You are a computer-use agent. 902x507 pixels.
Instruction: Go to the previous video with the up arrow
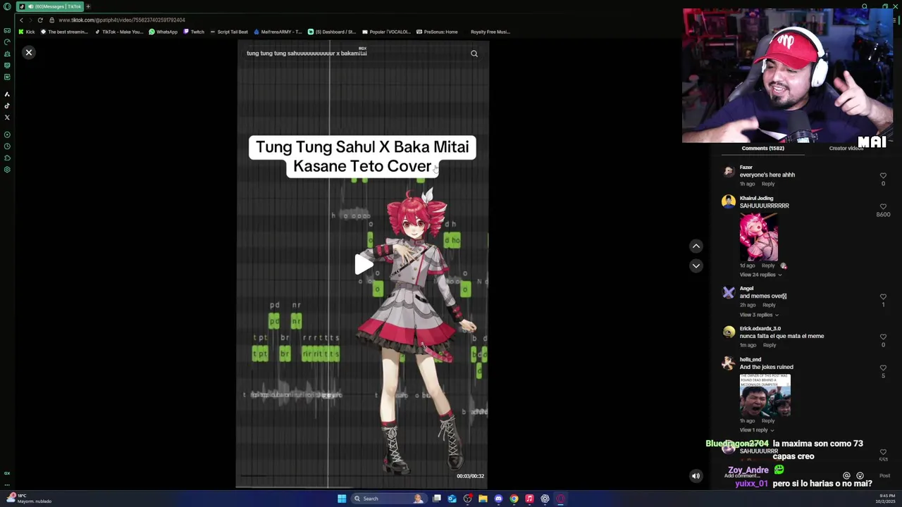[696, 246]
